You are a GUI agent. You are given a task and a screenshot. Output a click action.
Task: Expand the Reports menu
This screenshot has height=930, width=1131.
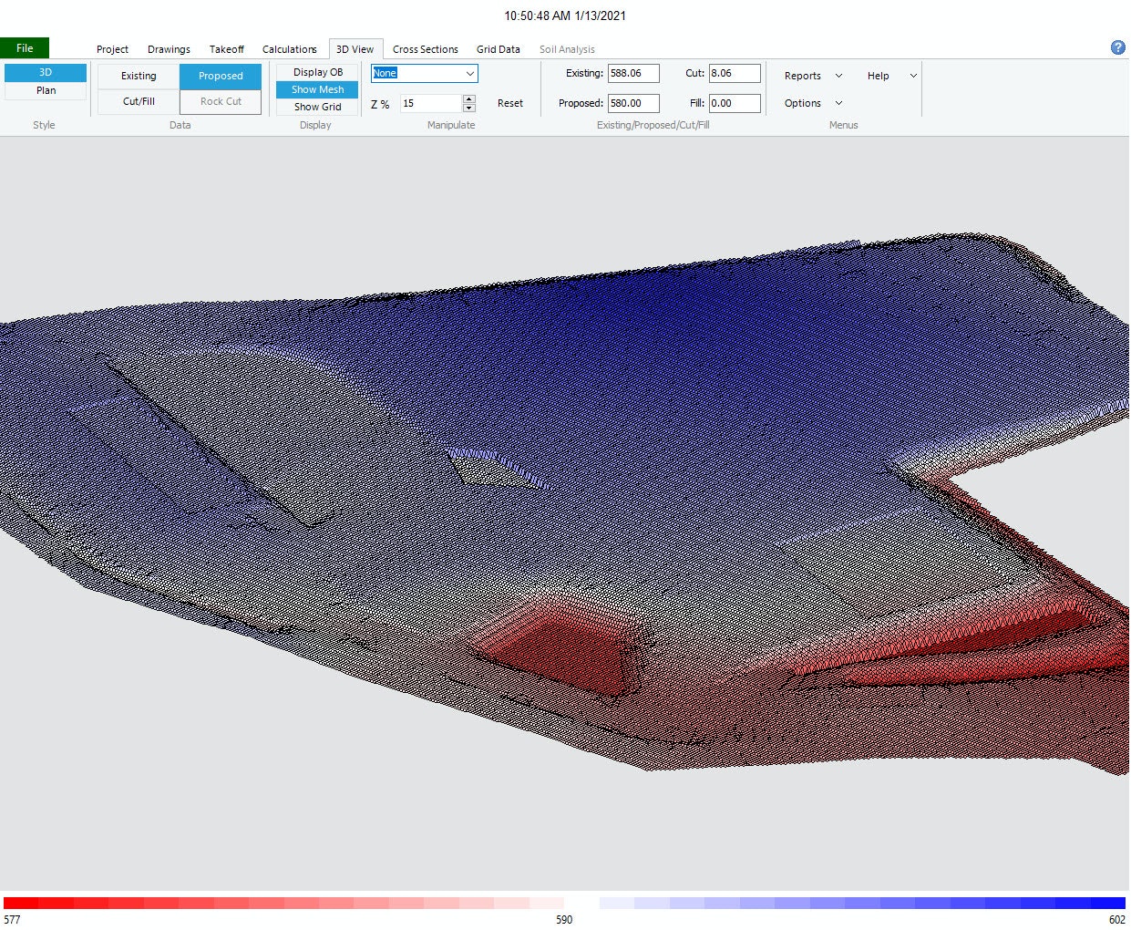click(812, 76)
